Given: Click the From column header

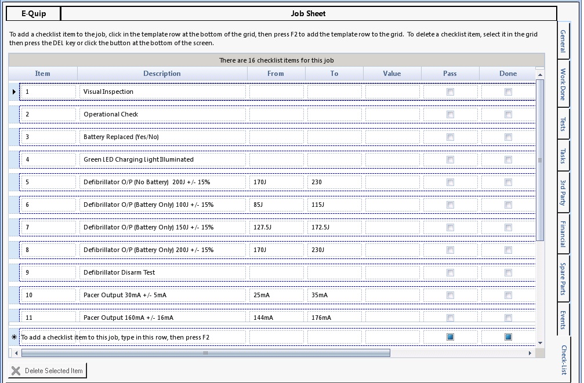Looking at the screenshot, I should point(275,74).
